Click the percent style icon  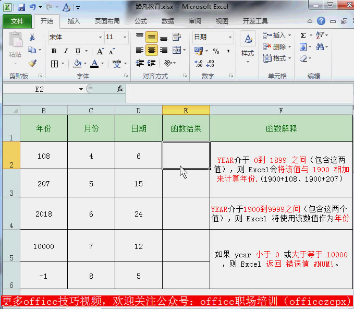point(216,51)
